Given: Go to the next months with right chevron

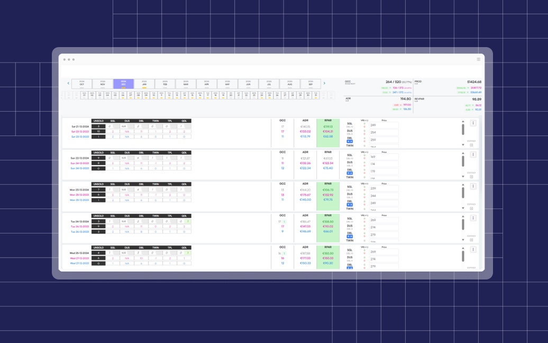Looking at the screenshot, I should pos(324,83).
